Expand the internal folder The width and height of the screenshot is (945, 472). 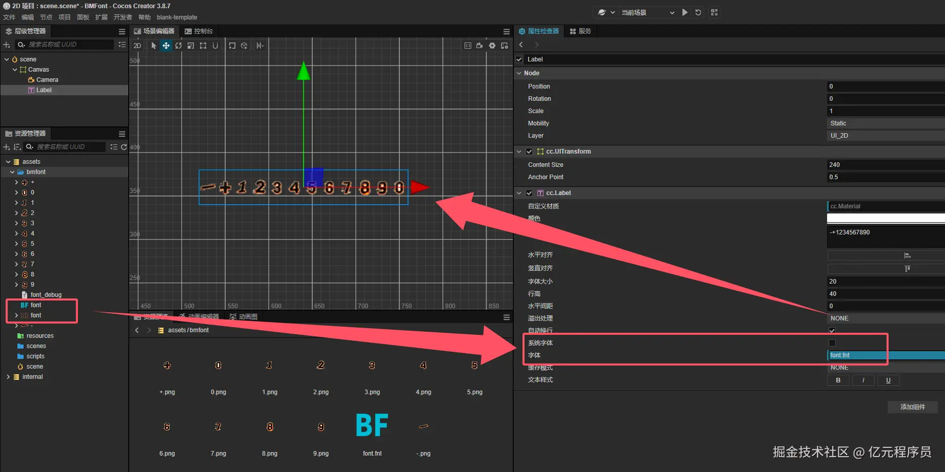point(8,377)
